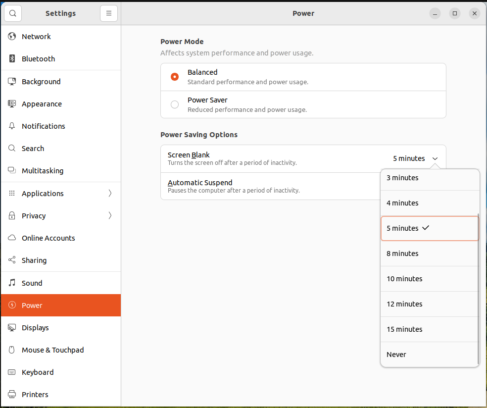Pick 10 minutes from the list
487x408 pixels.
pyautogui.click(x=429, y=279)
